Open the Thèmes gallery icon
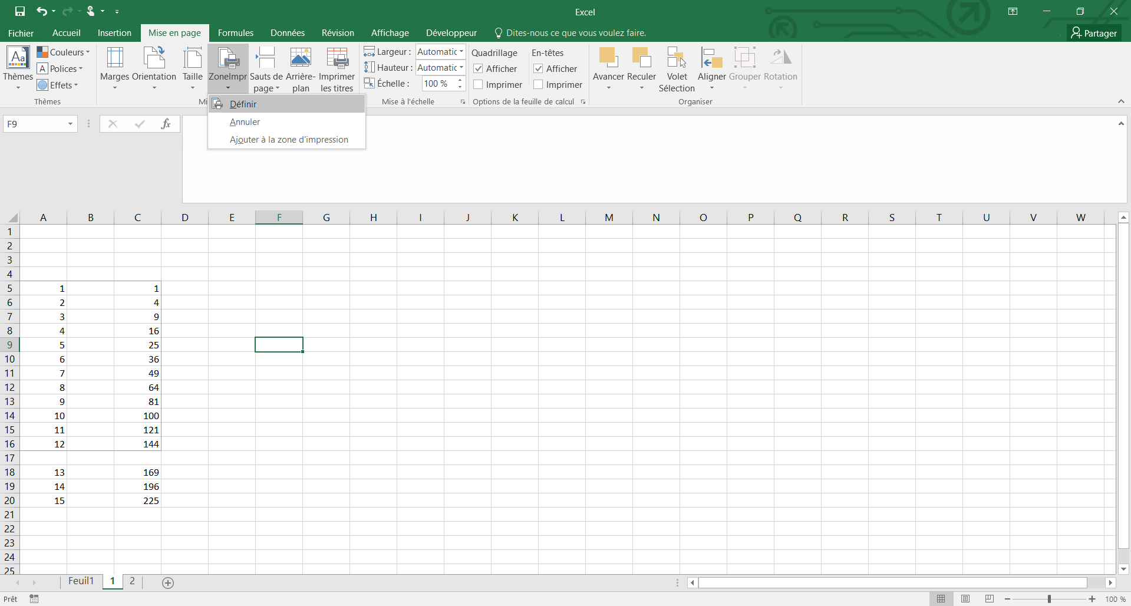Screen dimensions: 1131x606 tap(18, 57)
